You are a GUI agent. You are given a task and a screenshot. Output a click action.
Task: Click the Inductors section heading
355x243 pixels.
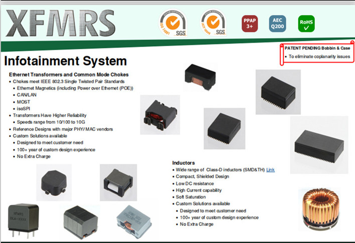coord(183,163)
